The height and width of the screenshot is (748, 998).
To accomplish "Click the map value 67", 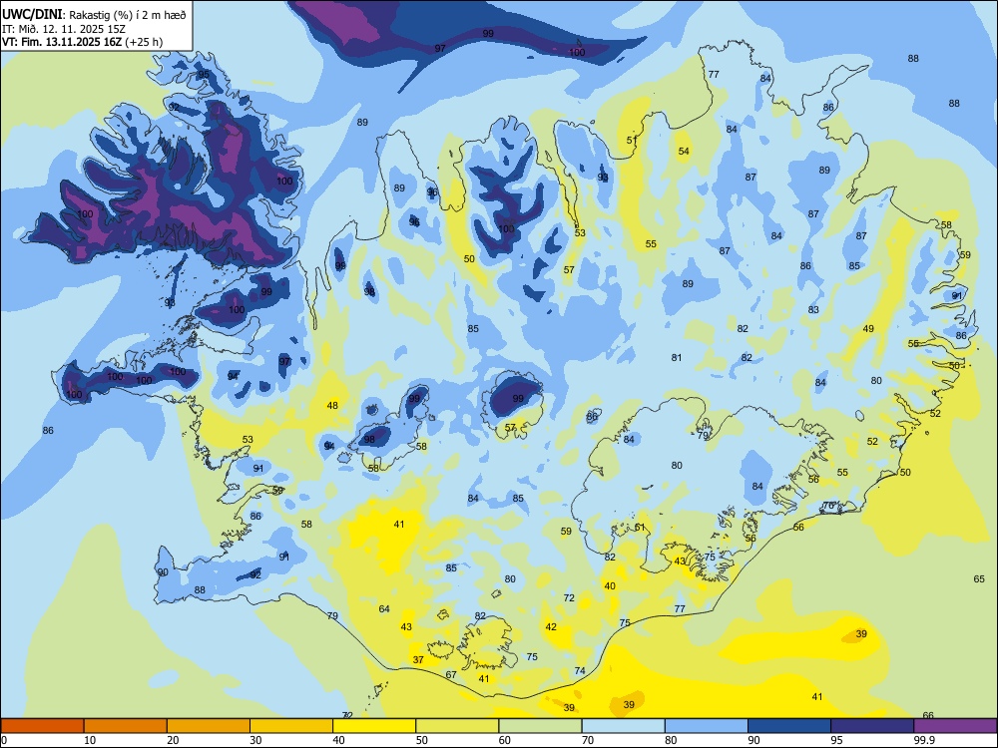I will (451, 675).
